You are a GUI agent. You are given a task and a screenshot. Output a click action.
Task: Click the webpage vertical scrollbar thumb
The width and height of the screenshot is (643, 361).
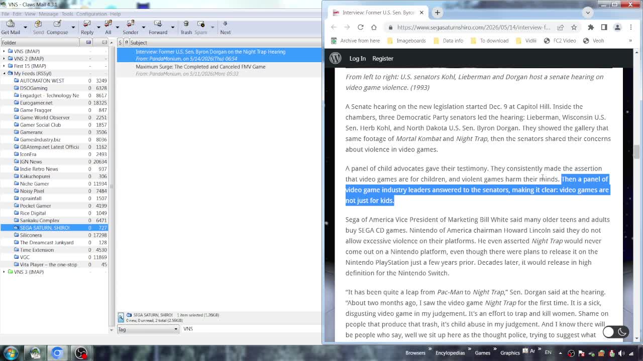click(637, 151)
